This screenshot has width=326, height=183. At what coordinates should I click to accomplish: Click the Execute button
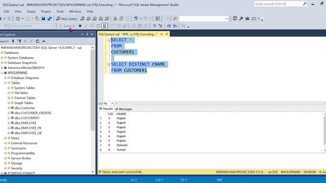click(67, 26)
